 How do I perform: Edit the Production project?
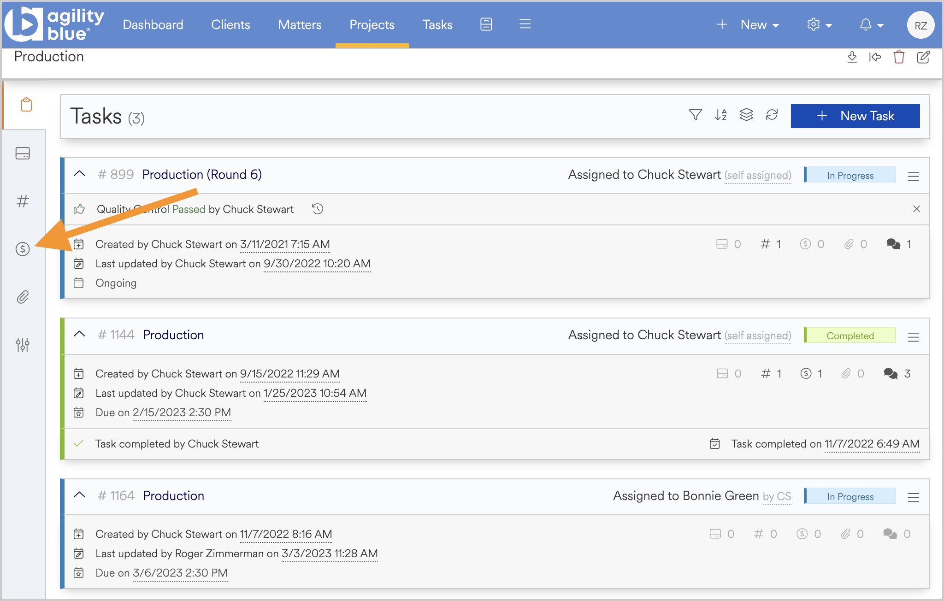(923, 57)
